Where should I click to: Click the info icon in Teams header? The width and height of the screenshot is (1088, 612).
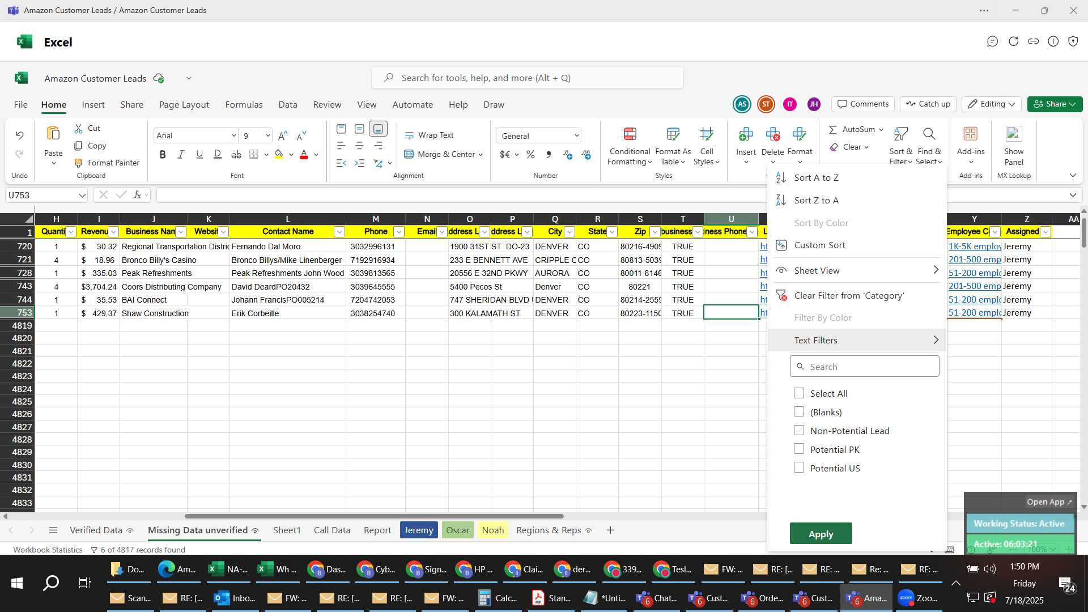point(1053,41)
